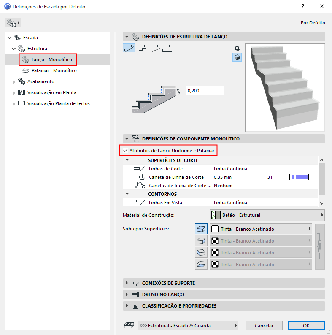Image resolution: width=332 pixels, height=335 pixels.
Task: Open the Estrutural - Escada & Guarda layer dropdown
Action: click(188, 326)
